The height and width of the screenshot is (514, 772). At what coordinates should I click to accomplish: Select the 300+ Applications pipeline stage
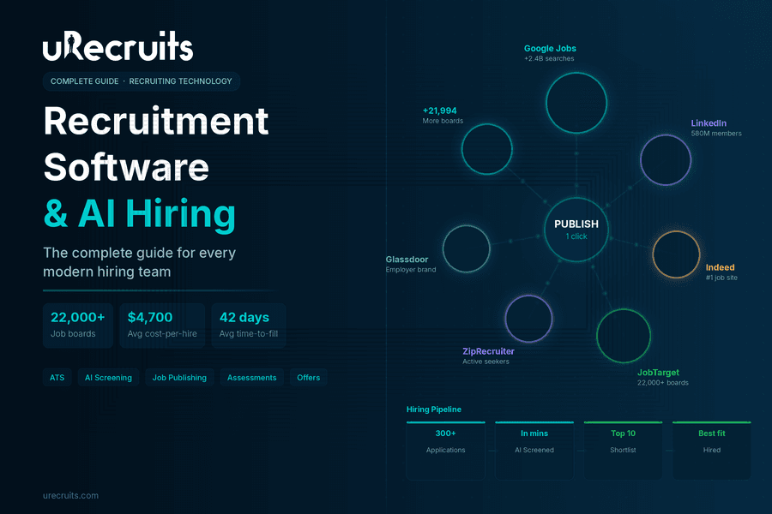click(x=445, y=450)
